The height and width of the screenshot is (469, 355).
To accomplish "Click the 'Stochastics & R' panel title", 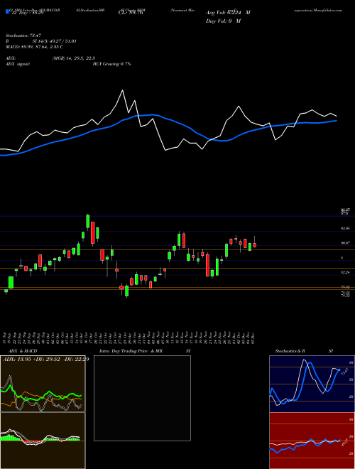I will [x=290, y=351].
